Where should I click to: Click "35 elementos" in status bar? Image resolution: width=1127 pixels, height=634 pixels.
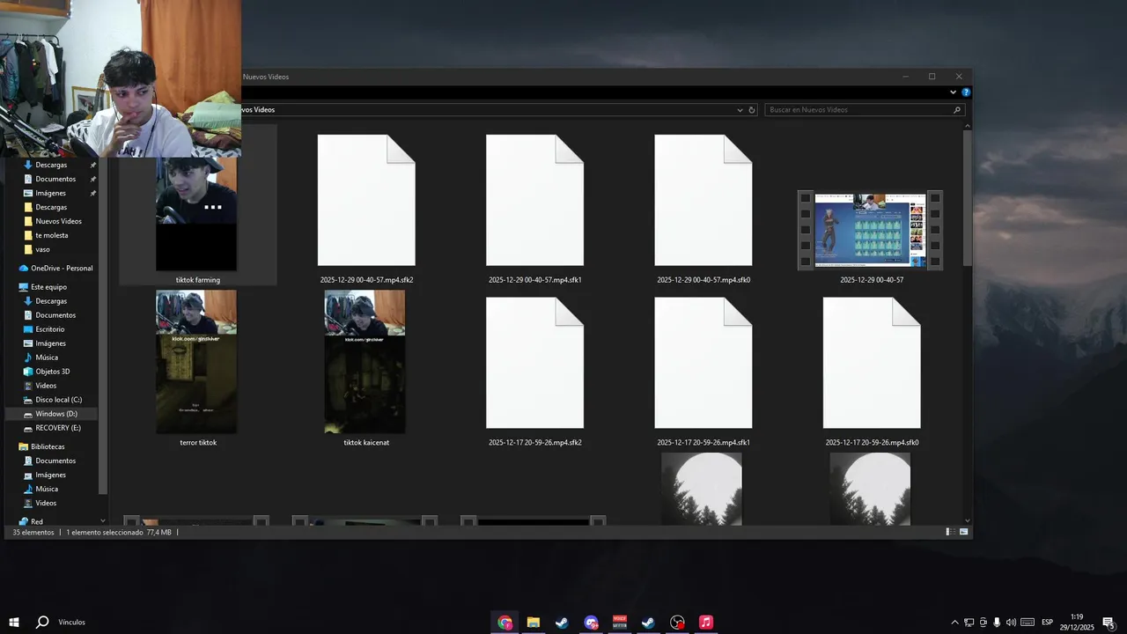point(33,532)
